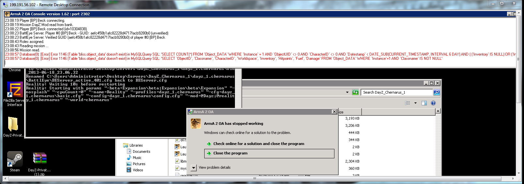The width and height of the screenshot is (524, 184).
Task: Click the ArmA 2 OA dialog title icon
Action: (190, 112)
